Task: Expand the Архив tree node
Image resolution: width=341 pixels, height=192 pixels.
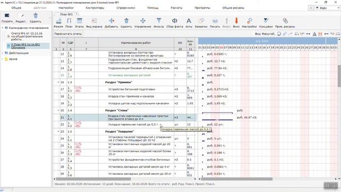Action: coord(2,59)
